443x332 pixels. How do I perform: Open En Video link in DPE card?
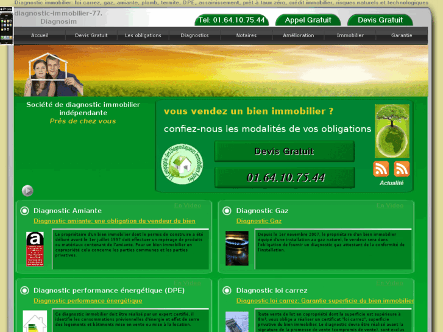click(187, 283)
